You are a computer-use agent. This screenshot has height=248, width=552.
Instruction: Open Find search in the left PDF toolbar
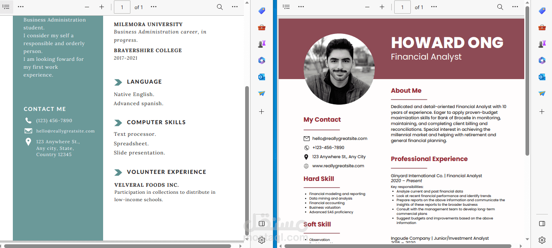[220, 7]
